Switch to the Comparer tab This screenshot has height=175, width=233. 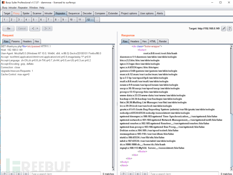point(100,14)
